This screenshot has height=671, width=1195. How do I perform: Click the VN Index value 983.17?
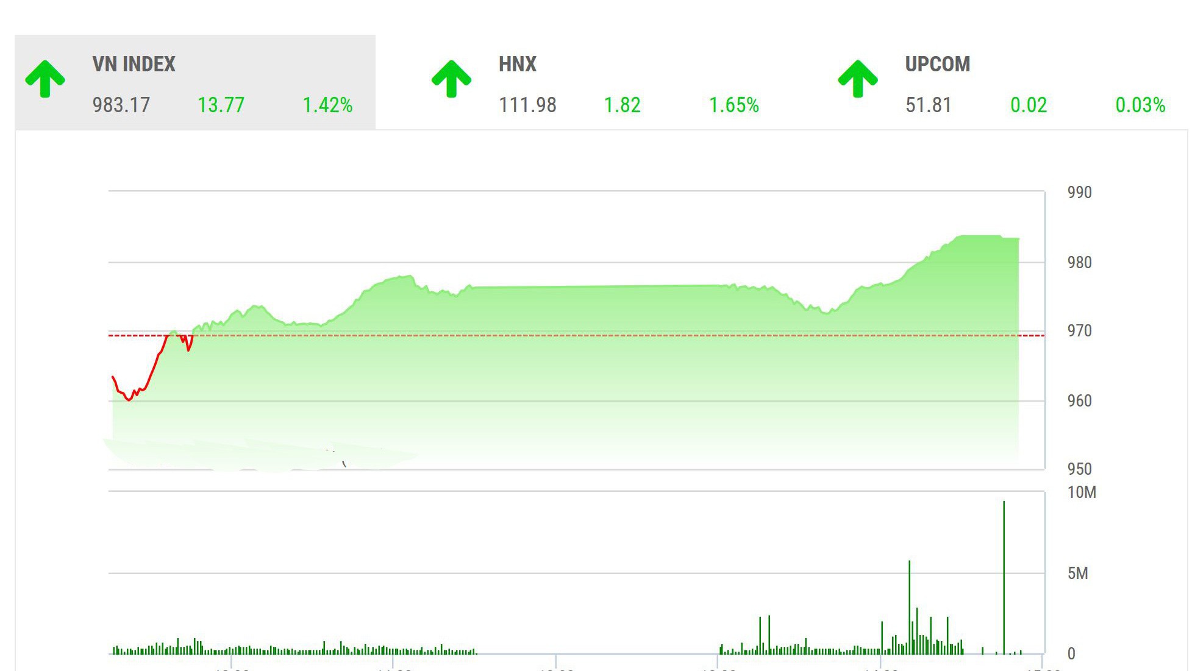click(x=121, y=105)
